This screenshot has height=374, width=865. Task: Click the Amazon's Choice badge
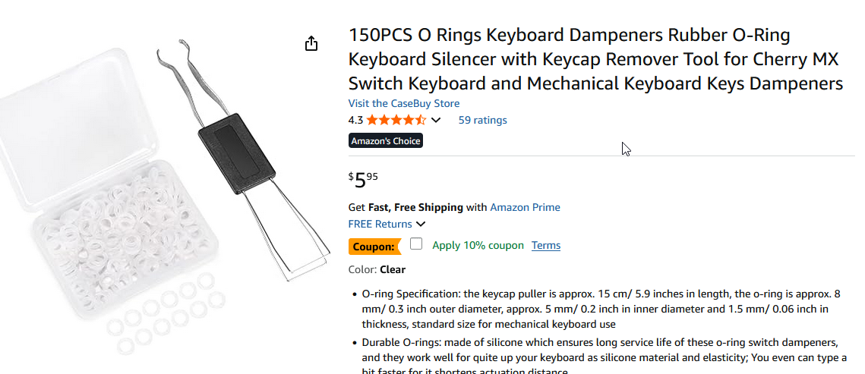point(385,141)
